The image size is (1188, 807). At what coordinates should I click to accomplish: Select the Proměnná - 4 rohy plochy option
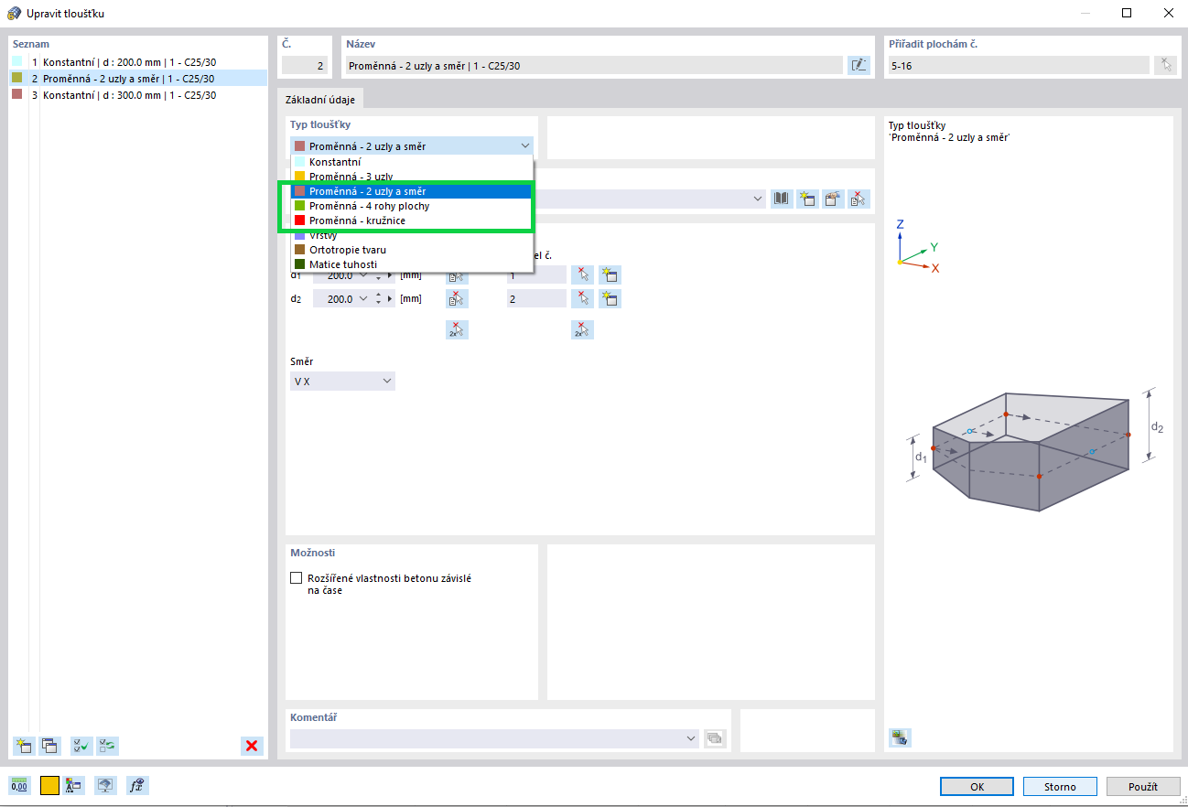411,206
